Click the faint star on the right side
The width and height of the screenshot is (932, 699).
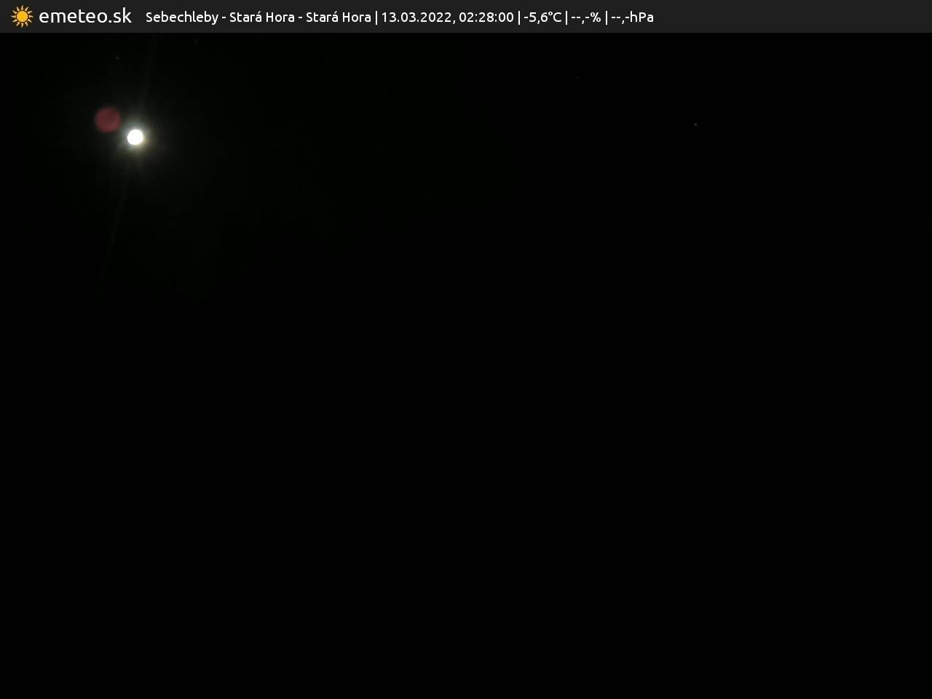tap(695, 125)
